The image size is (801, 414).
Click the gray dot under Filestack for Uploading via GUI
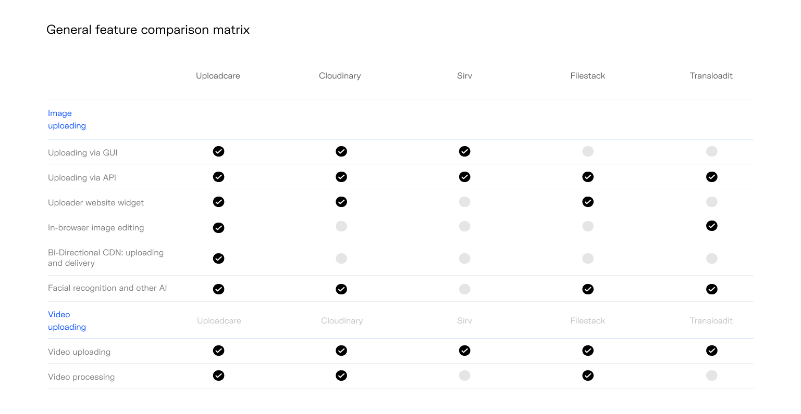coord(588,151)
